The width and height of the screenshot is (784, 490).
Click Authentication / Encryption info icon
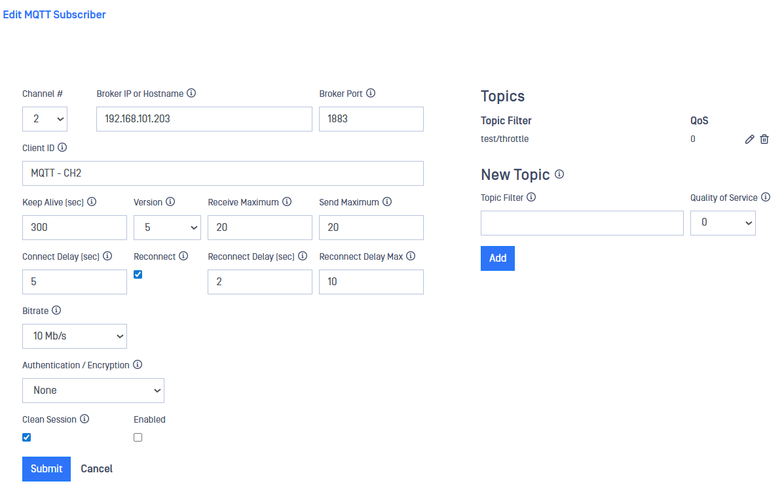[x=138, y=365]
